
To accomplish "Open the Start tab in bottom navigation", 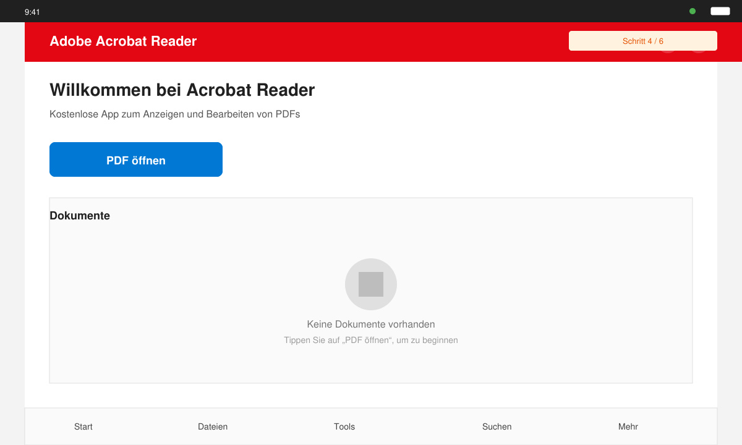I will [x=83, y=426].
